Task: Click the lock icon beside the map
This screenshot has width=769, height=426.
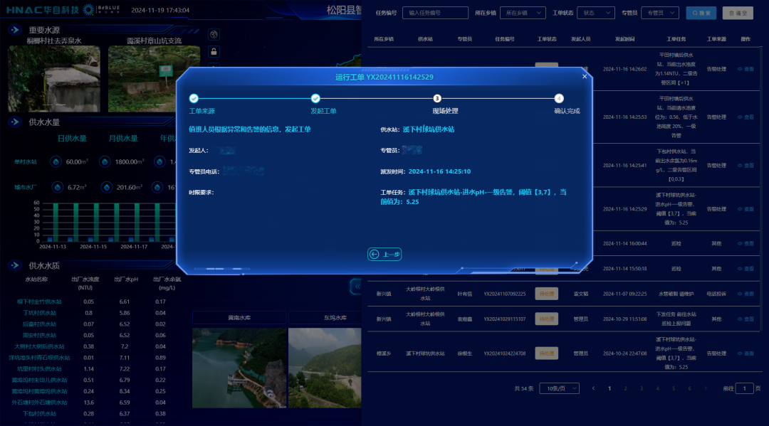Action: coord(214,51)
